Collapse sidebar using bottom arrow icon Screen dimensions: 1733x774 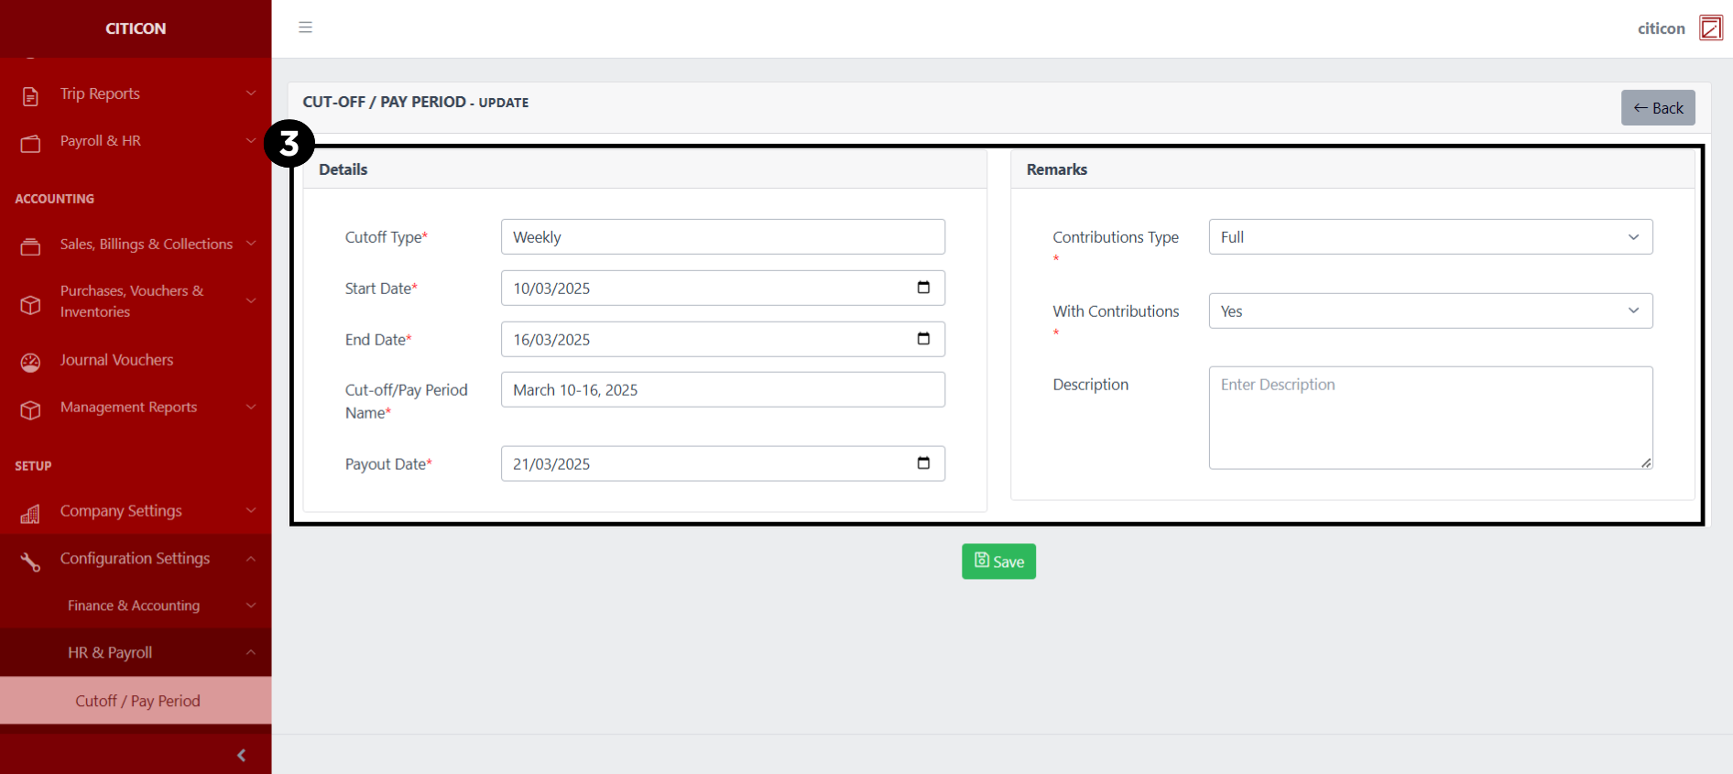pos(241,755)
